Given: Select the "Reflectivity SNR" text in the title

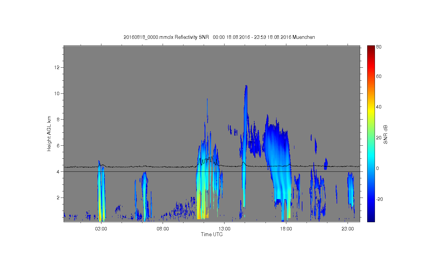Looking at the screenshot, I should (x=192, y=37).
